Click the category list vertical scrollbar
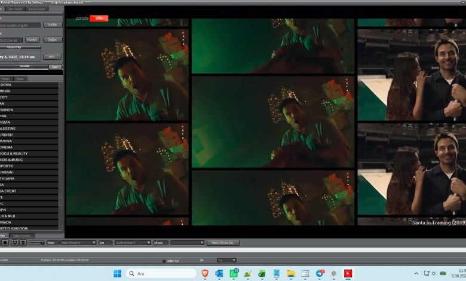 [60, 156]
